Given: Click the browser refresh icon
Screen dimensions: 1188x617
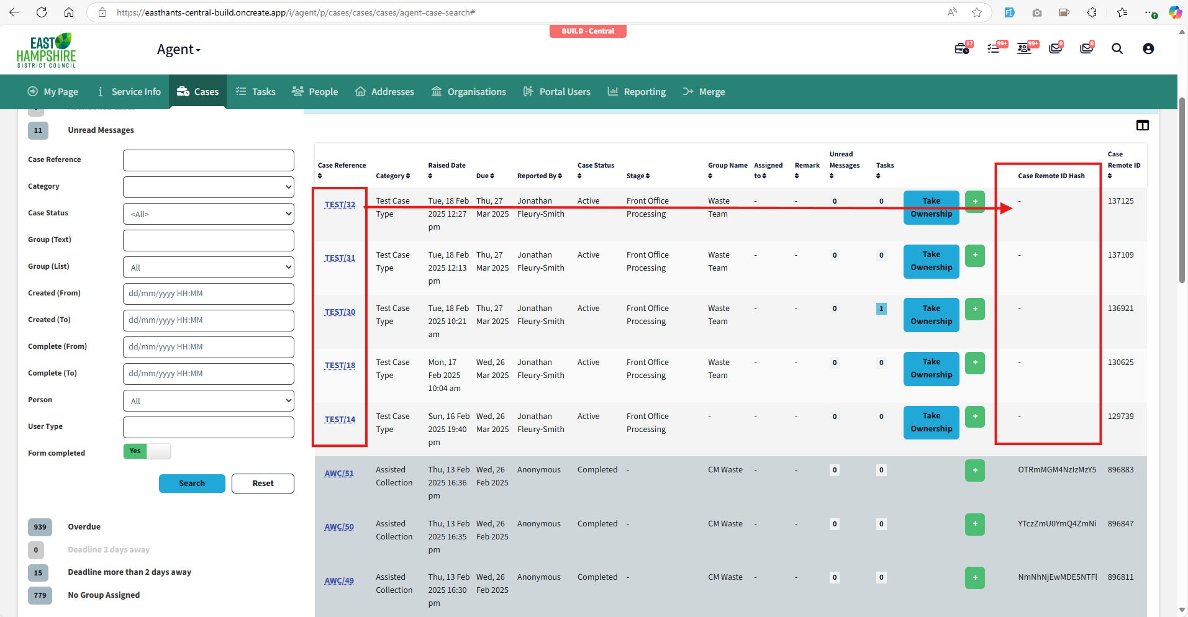Looking at the screenshot, I should [42, 12].
